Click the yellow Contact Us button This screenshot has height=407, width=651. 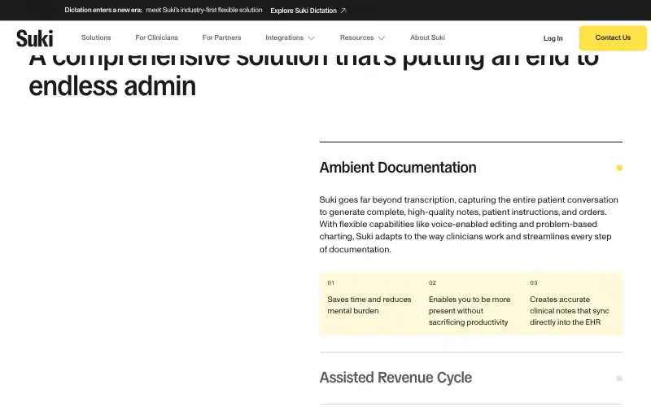[x=613, y=37]
